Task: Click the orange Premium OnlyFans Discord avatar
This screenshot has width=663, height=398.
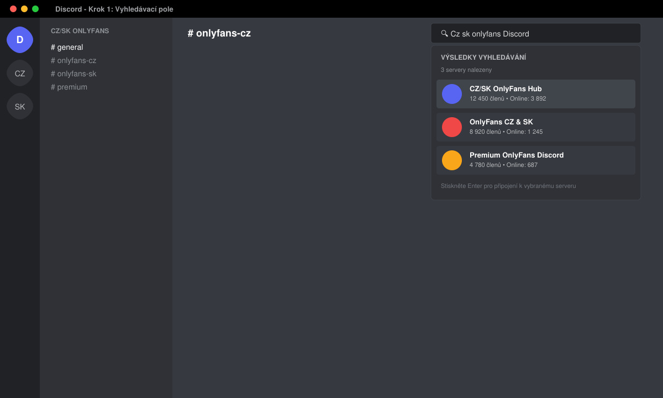Action: pos(452,160)
